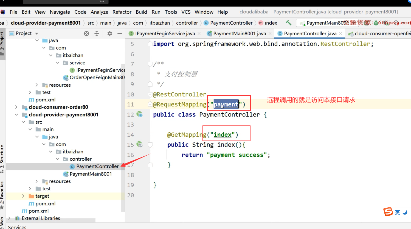Click the "index" string in GetMapping
The width and height of the screenshot is (411, 229).
223,135
